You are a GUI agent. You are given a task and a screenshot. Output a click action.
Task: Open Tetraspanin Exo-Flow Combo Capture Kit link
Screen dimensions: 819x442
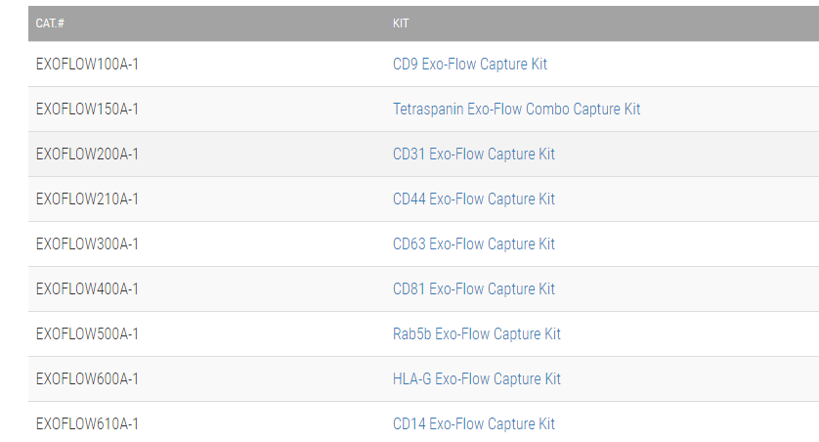pyautogui.click(x=516, y=110)
